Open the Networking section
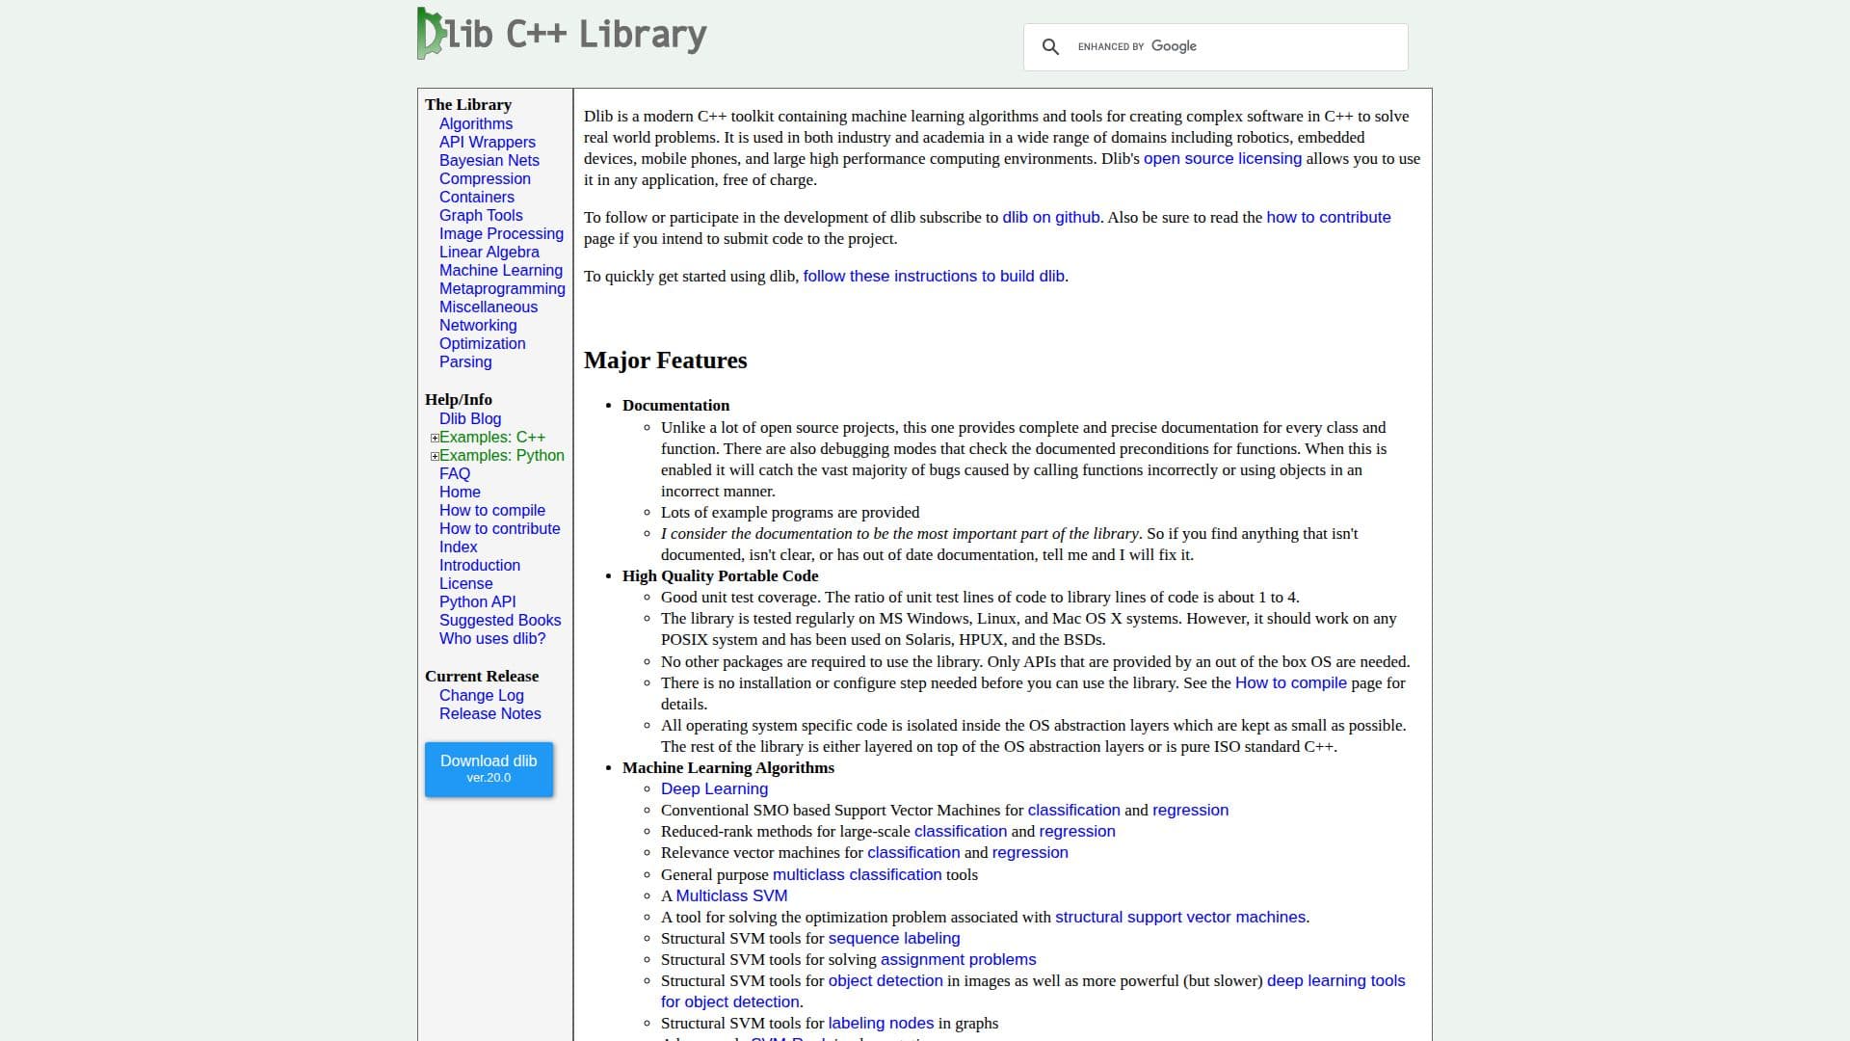Screen dimensions: 1850x1041 (x=478, y=325)
